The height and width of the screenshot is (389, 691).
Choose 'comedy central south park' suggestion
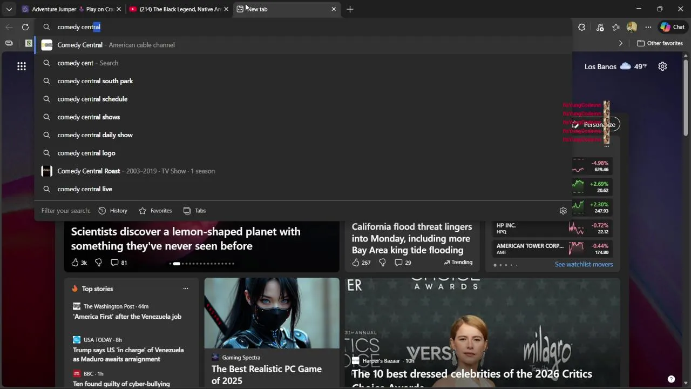click(x=303, y=81)
